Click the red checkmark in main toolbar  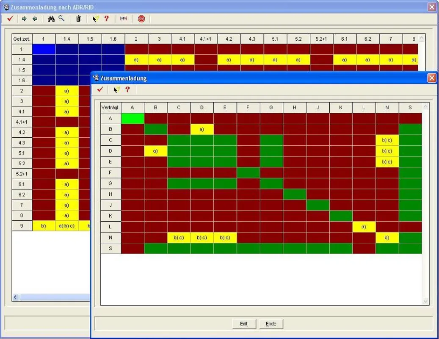[x=10, y=19]
